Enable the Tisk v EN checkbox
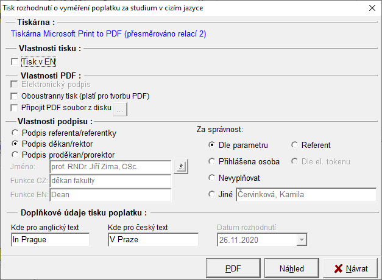382x280 pixels. coord(15,61)
